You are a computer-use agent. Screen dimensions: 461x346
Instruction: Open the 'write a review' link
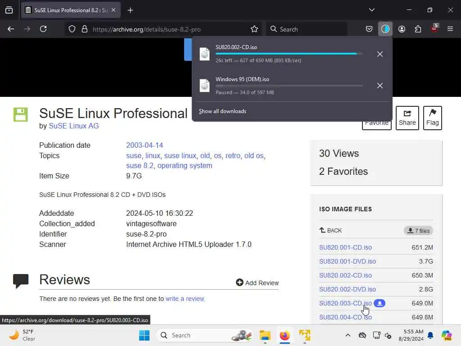185,299
